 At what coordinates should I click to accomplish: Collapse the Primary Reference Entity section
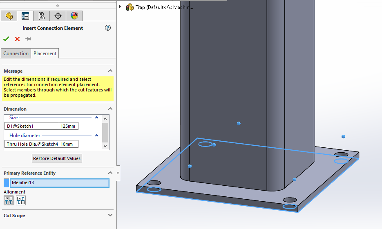(110, 173)
